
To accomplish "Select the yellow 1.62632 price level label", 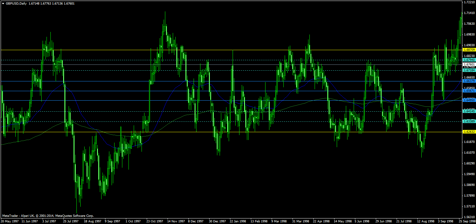I will point(469,132).
